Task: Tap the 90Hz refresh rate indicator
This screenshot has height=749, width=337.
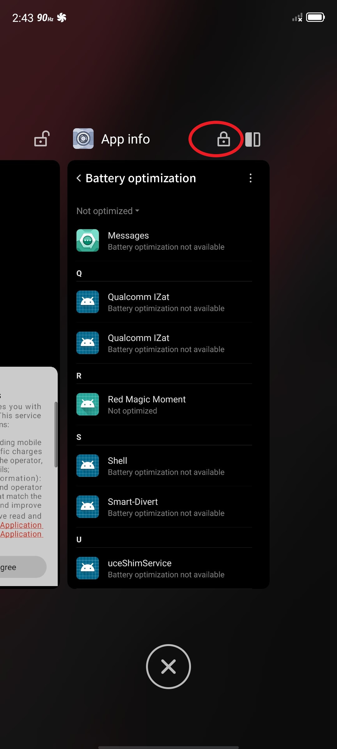Action: (45, 18)
